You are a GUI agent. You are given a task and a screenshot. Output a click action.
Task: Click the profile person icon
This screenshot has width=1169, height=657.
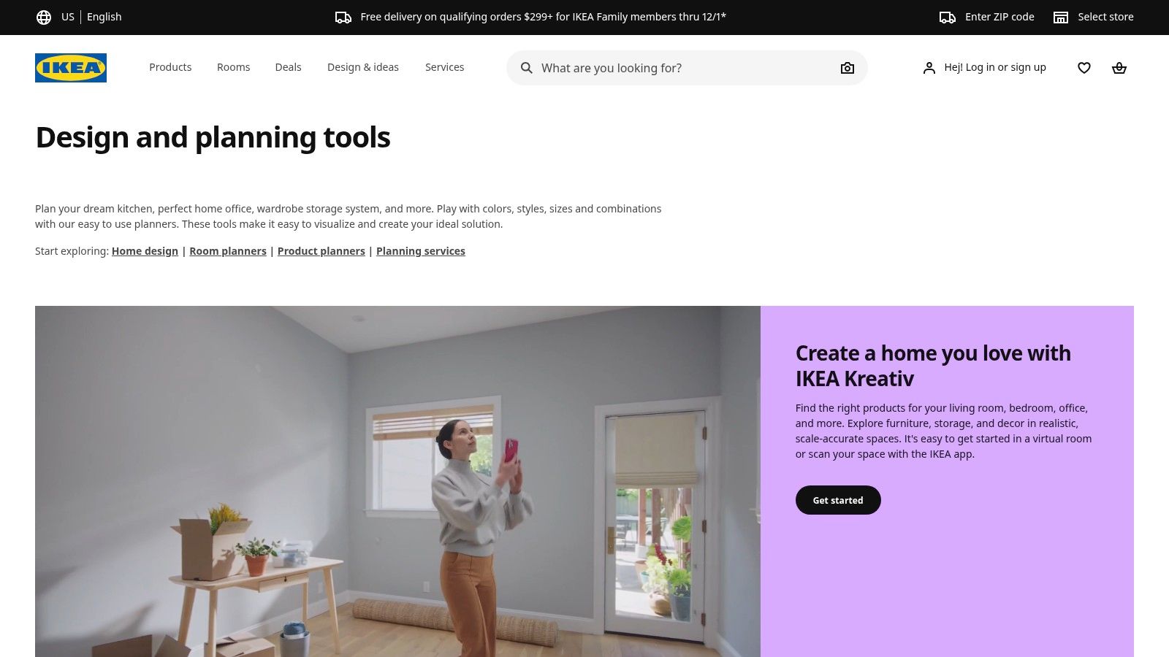coord(929,68)
